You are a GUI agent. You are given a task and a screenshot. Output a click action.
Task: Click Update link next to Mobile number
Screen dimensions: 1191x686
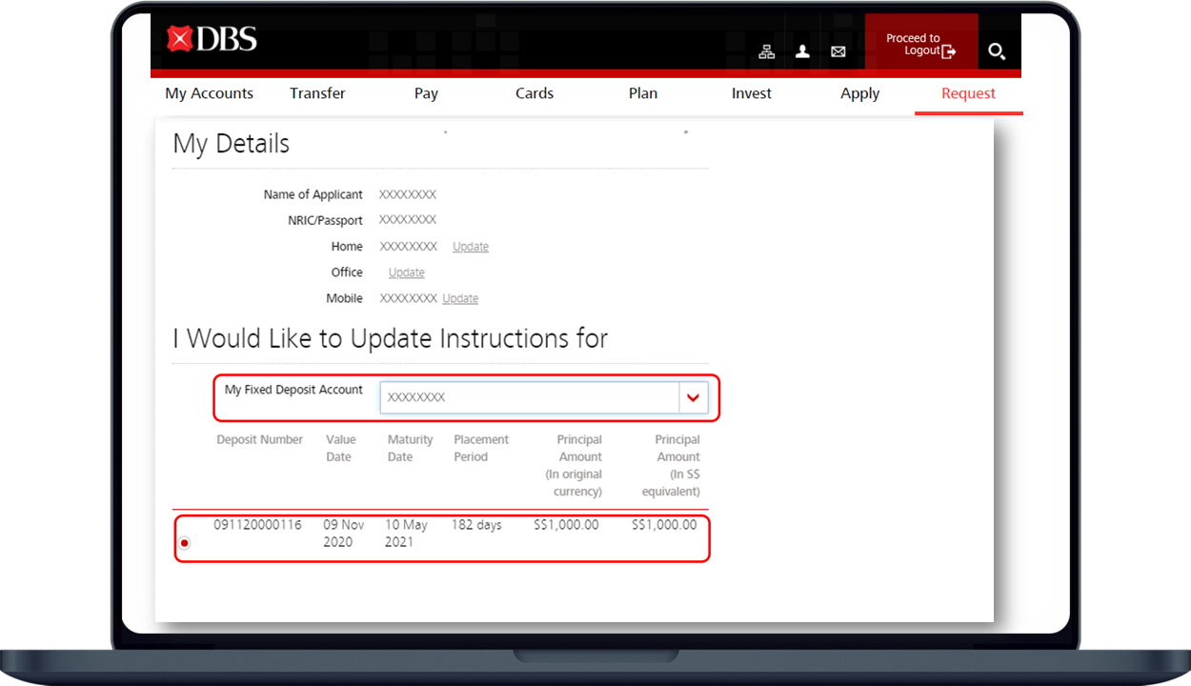pyautogui.click(x=460, y=298)
